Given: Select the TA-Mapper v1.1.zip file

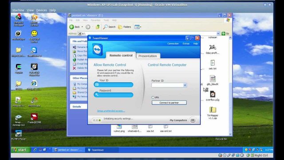Looking at the screenshot, I should (213, 112).
